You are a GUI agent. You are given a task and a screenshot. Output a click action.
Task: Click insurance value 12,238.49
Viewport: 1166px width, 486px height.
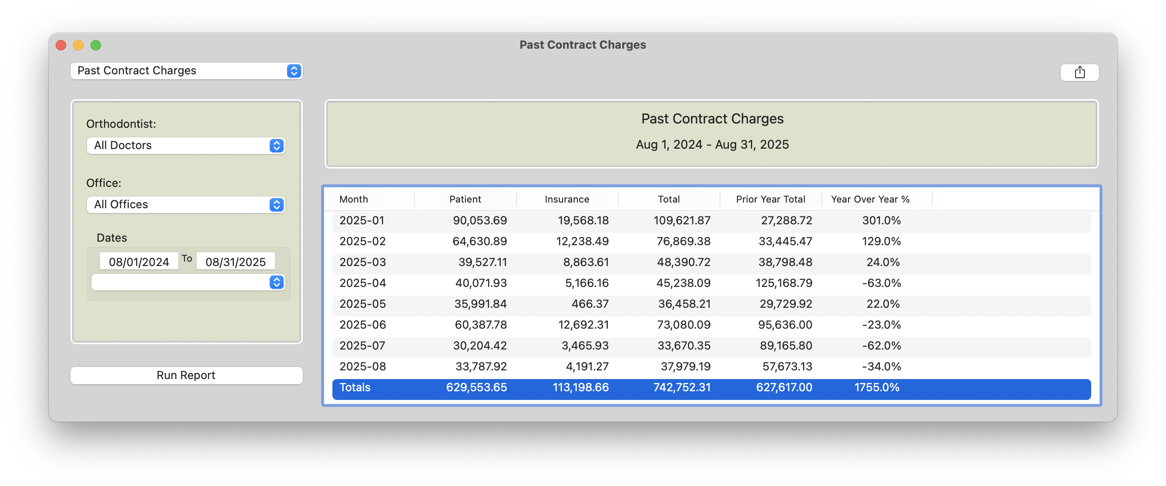coord(582,241)
